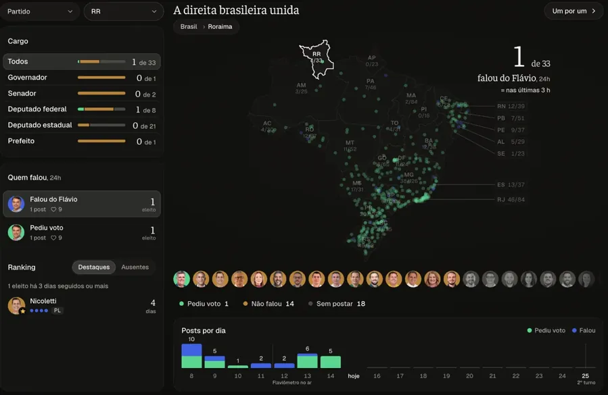608x395 pixels.
Task: Toggle the Não falou 14 legend filter
Action: [x=268, y=304]
